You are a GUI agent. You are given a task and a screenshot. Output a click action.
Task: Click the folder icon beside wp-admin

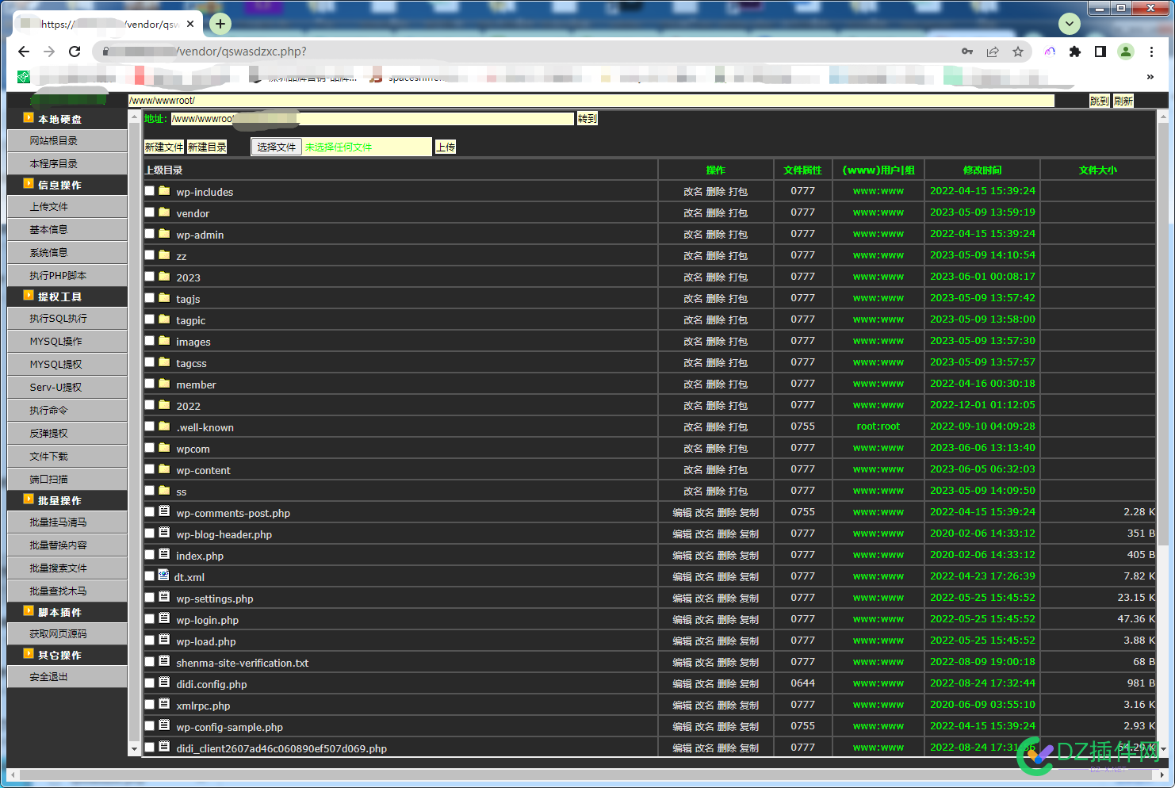pos(164,233)
